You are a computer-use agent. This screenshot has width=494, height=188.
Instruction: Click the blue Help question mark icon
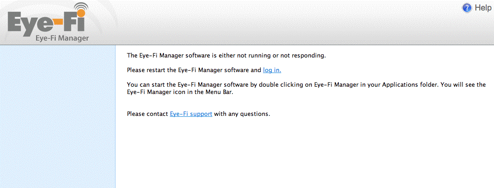coord(467,8)
